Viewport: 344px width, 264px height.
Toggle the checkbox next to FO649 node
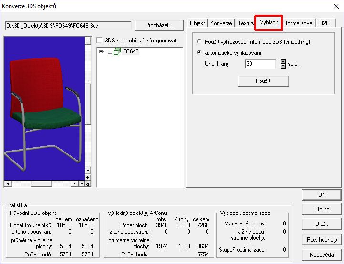pos(110,51)
